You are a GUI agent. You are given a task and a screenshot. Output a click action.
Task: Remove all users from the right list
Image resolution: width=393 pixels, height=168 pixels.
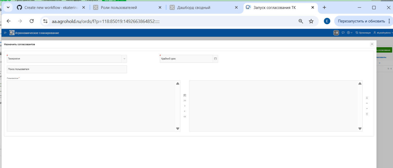185,117
